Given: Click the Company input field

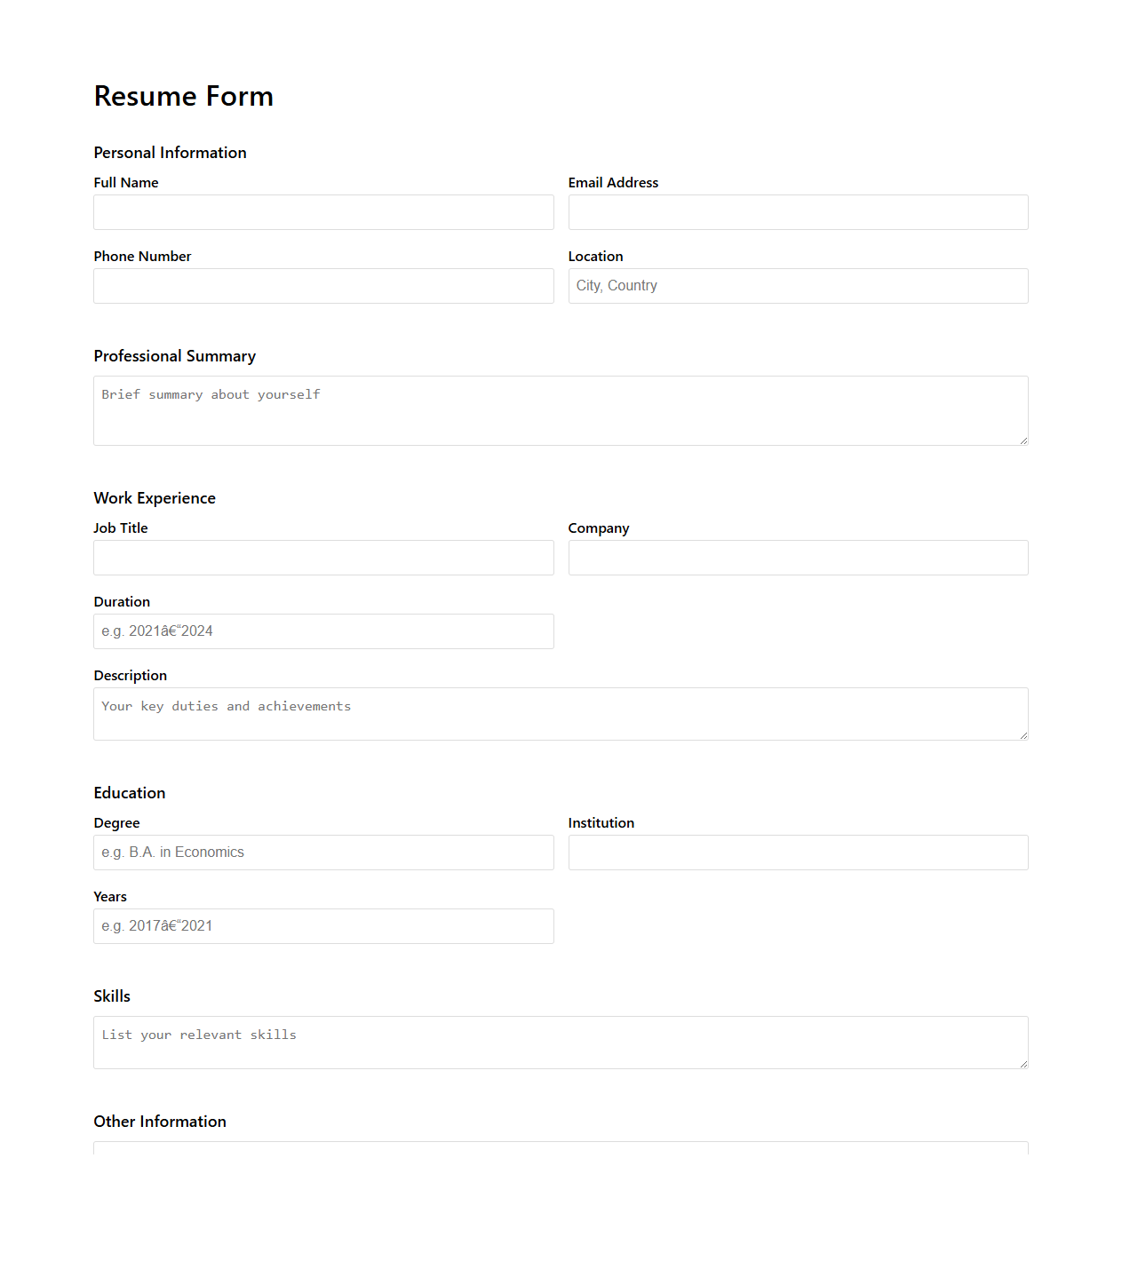Looking at the screenshot, I should point(797,558).
